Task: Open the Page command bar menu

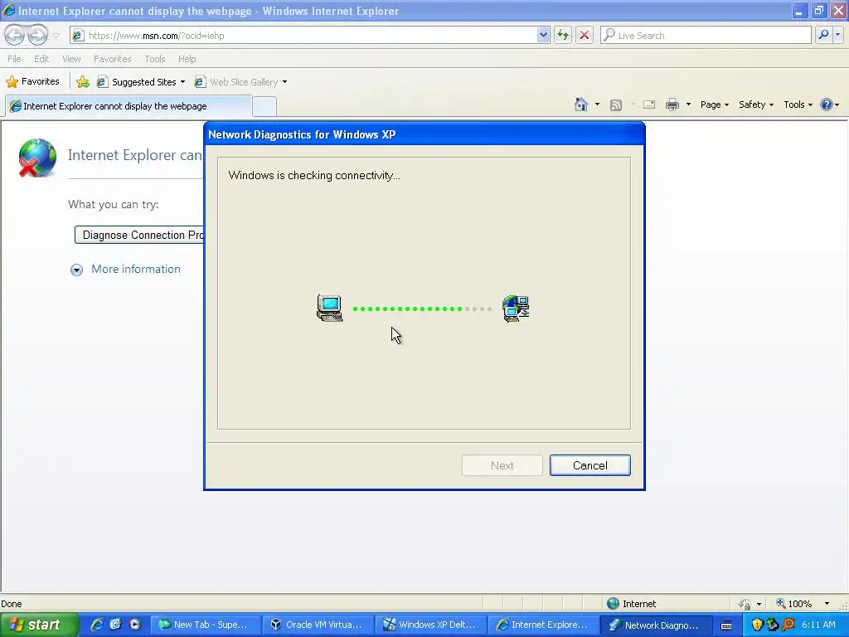Action: pyautogui.click(x=714, y=105)
